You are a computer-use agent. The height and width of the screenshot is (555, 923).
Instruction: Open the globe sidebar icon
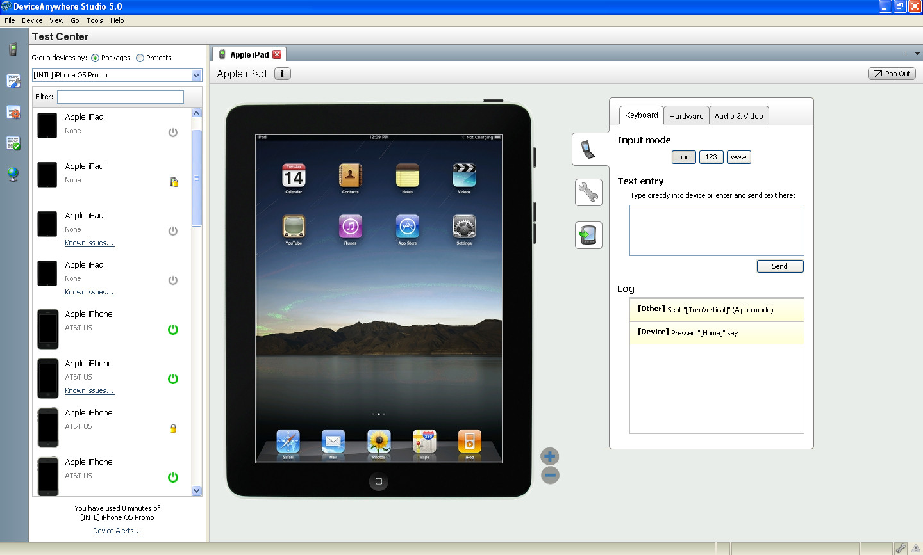(x=13, y=174)
